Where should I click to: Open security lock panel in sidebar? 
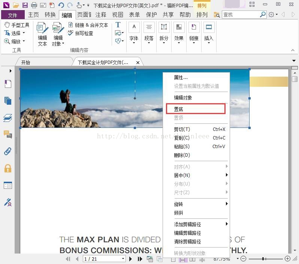(8, 168)
